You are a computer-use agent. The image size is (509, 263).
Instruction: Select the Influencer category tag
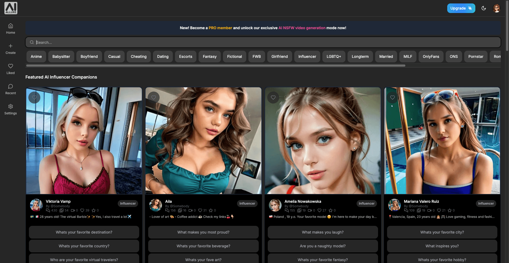pos(307,57)
